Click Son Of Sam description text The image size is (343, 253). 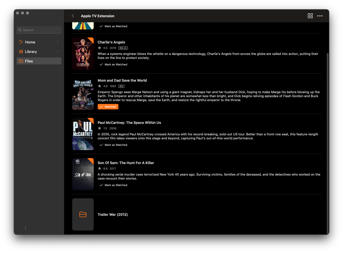(209, 176)
